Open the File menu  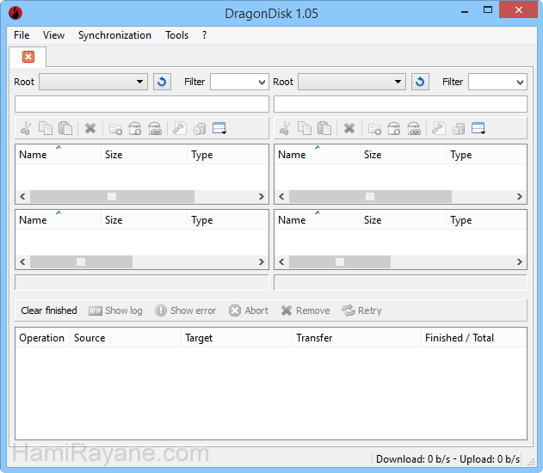[x=22, y=35]
